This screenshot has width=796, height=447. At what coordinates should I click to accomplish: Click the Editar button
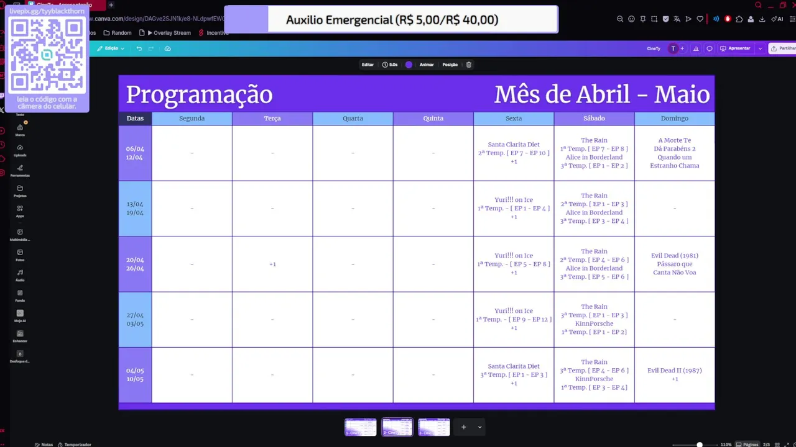point(368,65)
